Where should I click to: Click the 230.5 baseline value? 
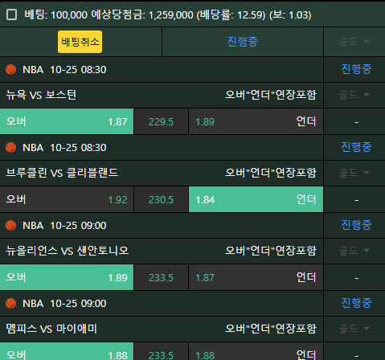161,200
